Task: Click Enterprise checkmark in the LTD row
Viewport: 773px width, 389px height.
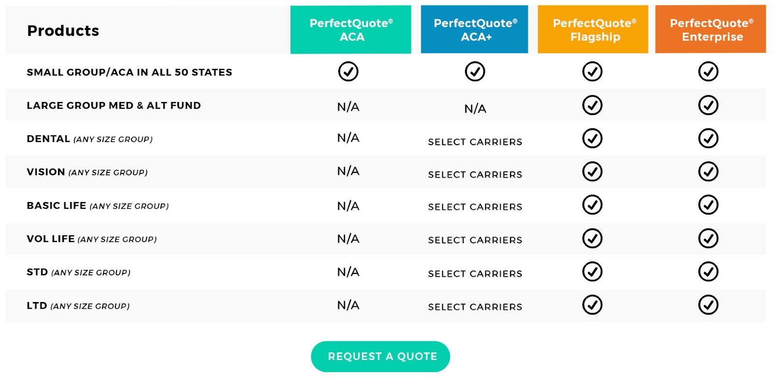Action: coord(708,305)
